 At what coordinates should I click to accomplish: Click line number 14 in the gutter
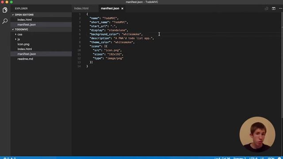[x=79, y=66]
